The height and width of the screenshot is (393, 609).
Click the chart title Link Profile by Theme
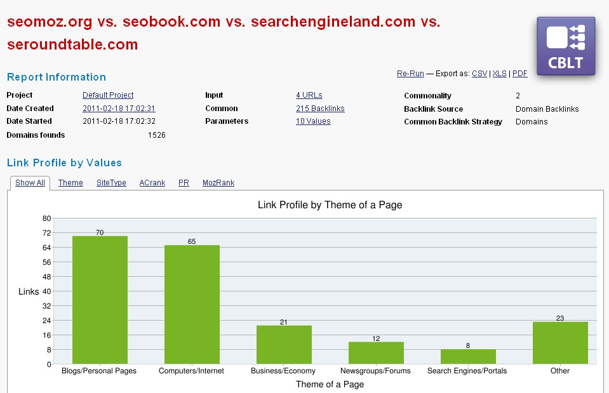tap(330, 205)
